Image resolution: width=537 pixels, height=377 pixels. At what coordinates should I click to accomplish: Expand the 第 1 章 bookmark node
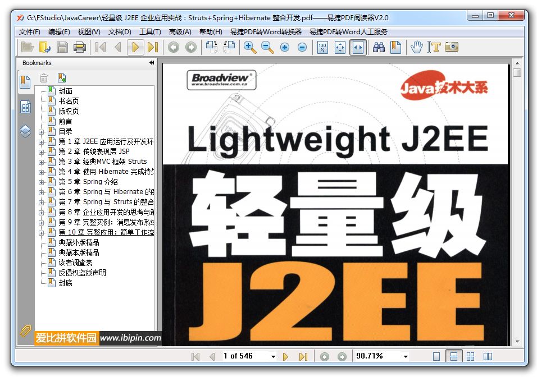[x=41, y=142]
